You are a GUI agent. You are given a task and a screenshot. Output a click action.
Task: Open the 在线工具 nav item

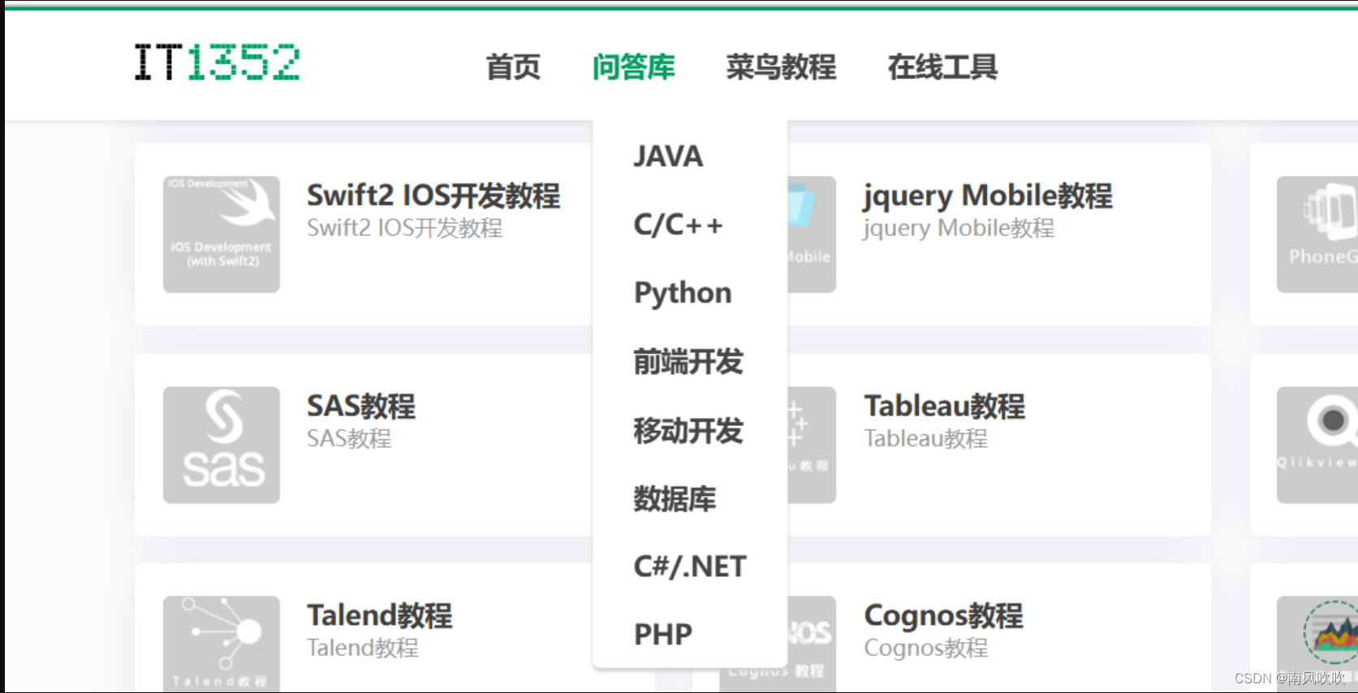tap(942, 67)
